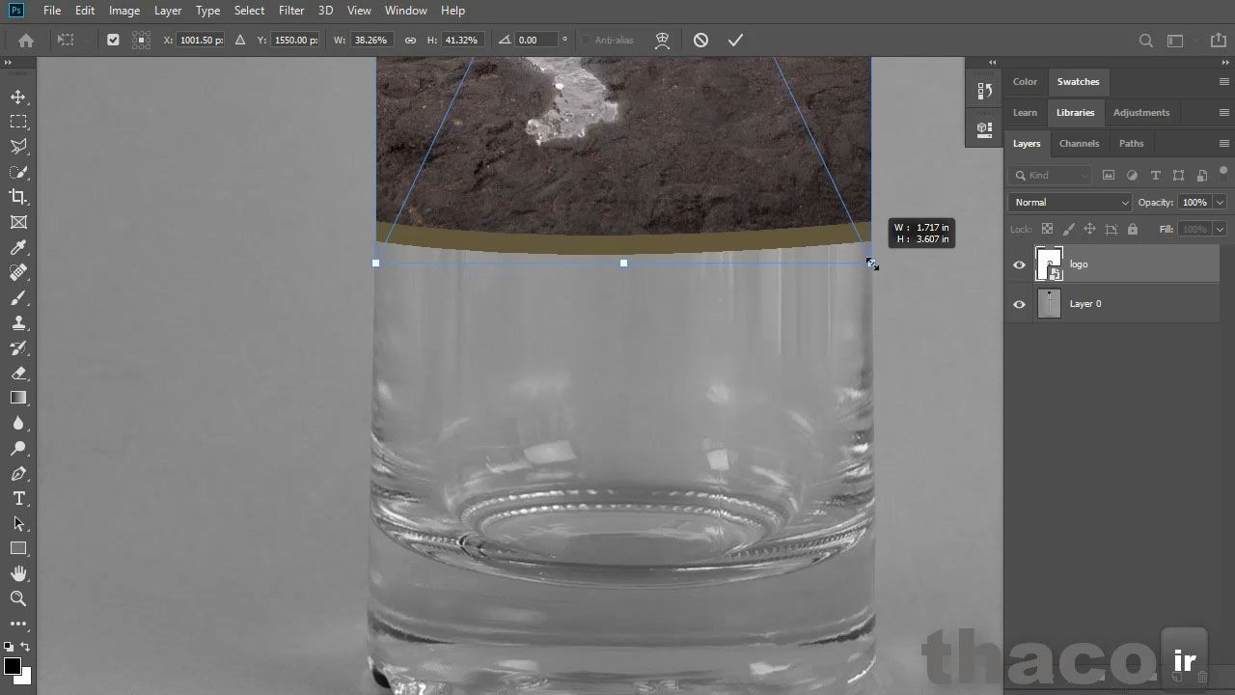Toggle the pixel layer filter
1235x695 pixels.
(x=1109, y=176)
